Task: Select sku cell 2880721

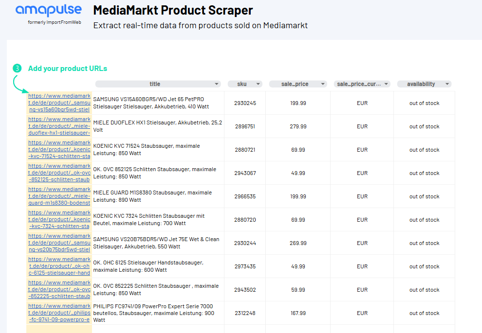Action: (245, 150)
